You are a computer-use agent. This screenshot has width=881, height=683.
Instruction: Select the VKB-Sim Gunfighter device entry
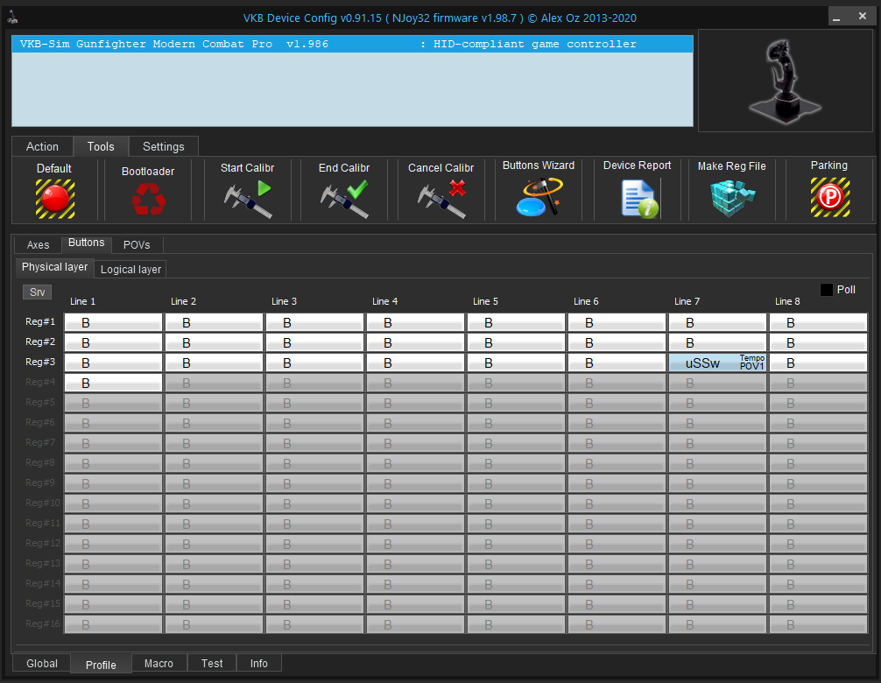point(352,44)
